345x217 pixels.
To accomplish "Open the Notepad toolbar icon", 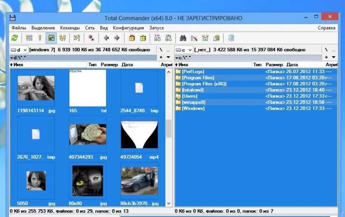I will pos(231,38).
